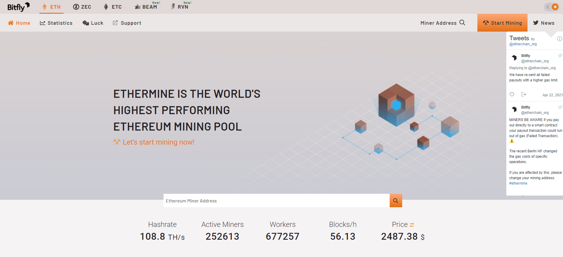
Task: Open @etherchain_org link in the Tweets header
Action: [523, 44]
